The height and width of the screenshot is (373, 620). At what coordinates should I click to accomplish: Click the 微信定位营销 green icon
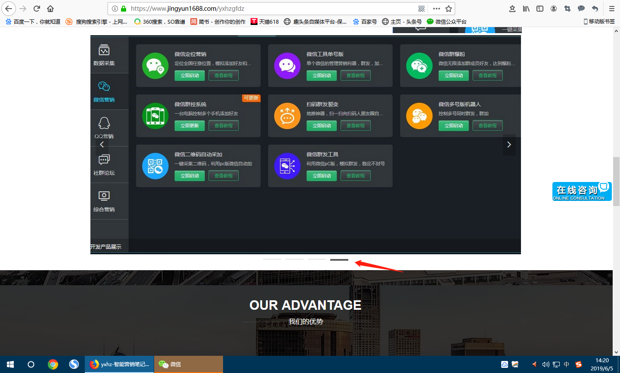(155, 66)
